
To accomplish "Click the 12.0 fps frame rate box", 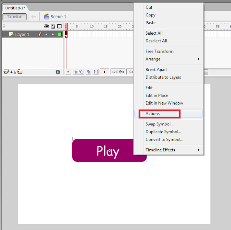I will 118,72.
